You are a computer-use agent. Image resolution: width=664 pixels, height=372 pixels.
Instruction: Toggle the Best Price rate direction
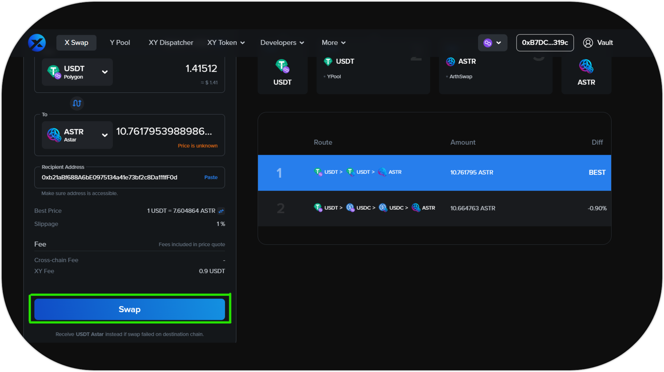coord(221,211)
